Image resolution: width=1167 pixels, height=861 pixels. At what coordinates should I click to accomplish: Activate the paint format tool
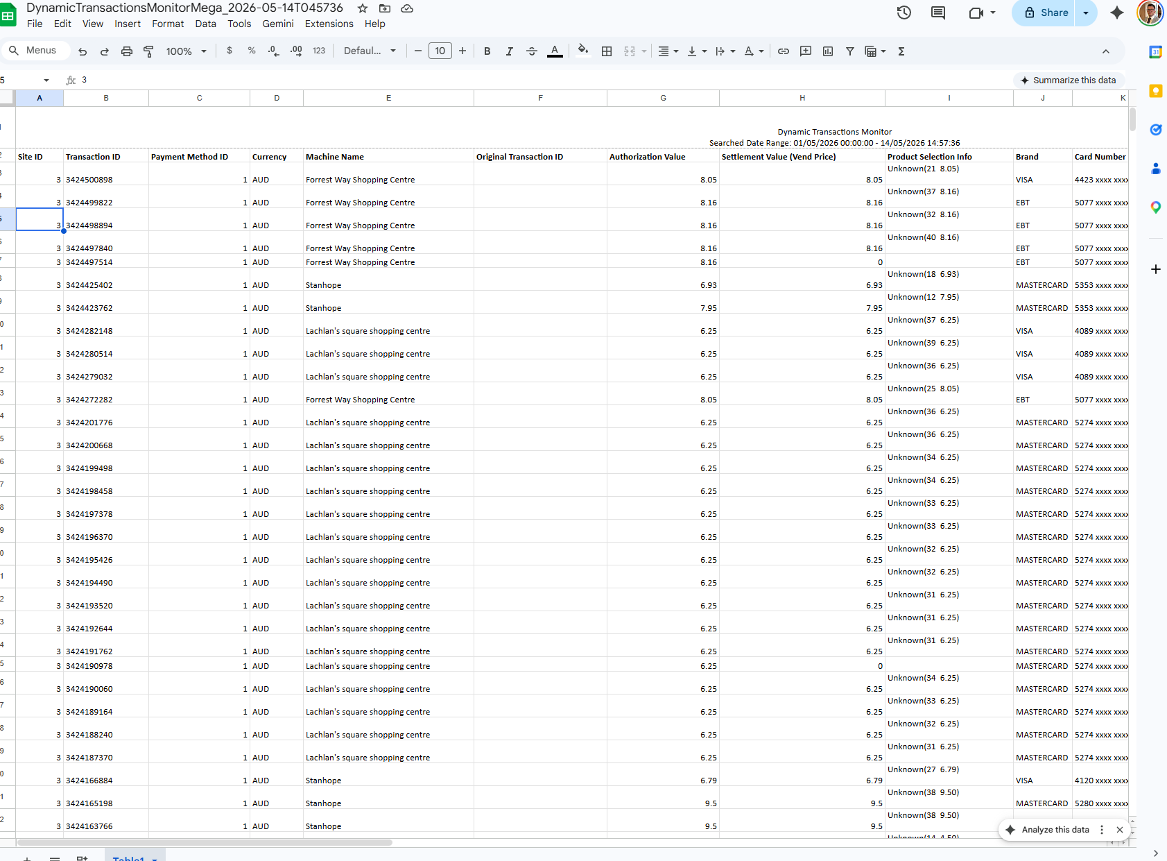[x=148, y=51]
